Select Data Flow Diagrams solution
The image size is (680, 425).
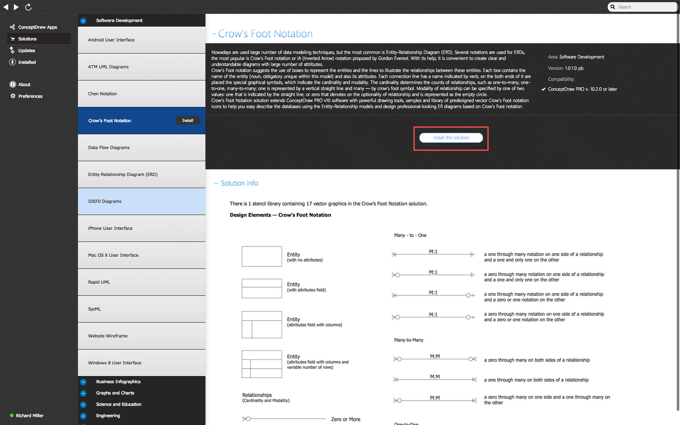click(141, 148)
